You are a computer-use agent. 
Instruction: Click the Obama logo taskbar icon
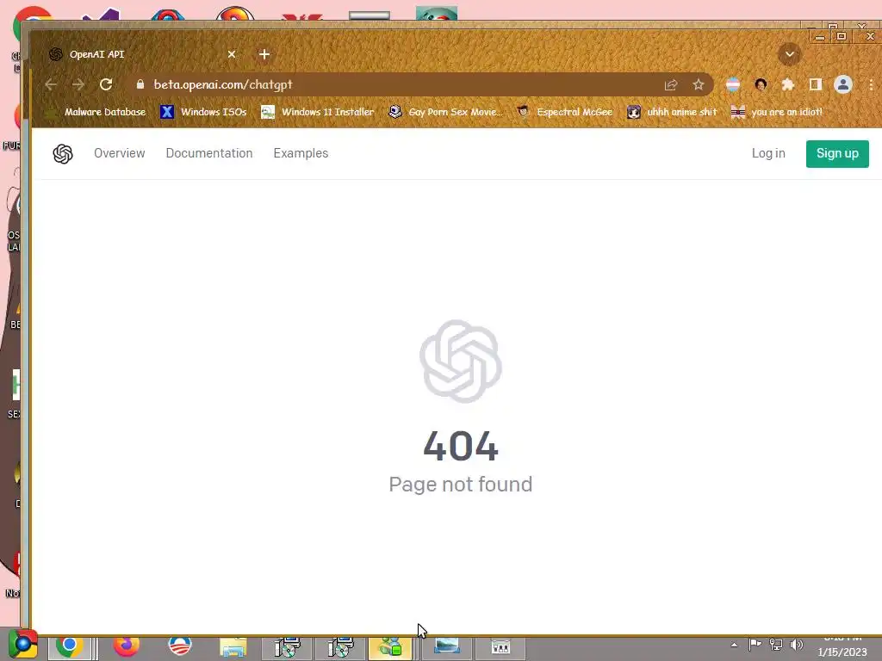coord(180,646)
